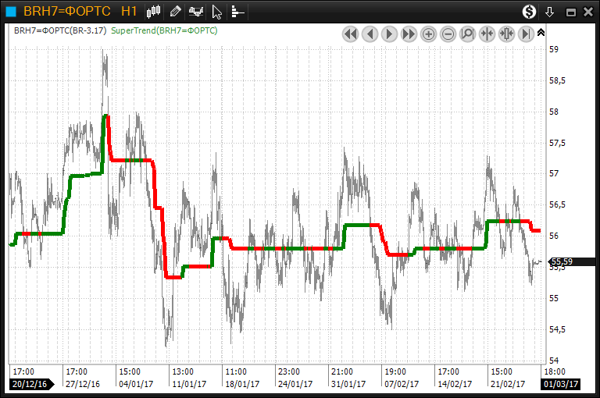Open the candlestick chart type selector
Image resolution: width=600 pixels, height=398 pixels.
(154, 12)
